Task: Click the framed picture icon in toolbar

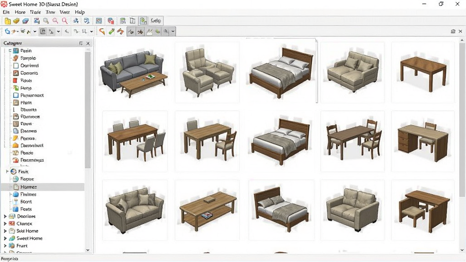Action: pos(99,21)
